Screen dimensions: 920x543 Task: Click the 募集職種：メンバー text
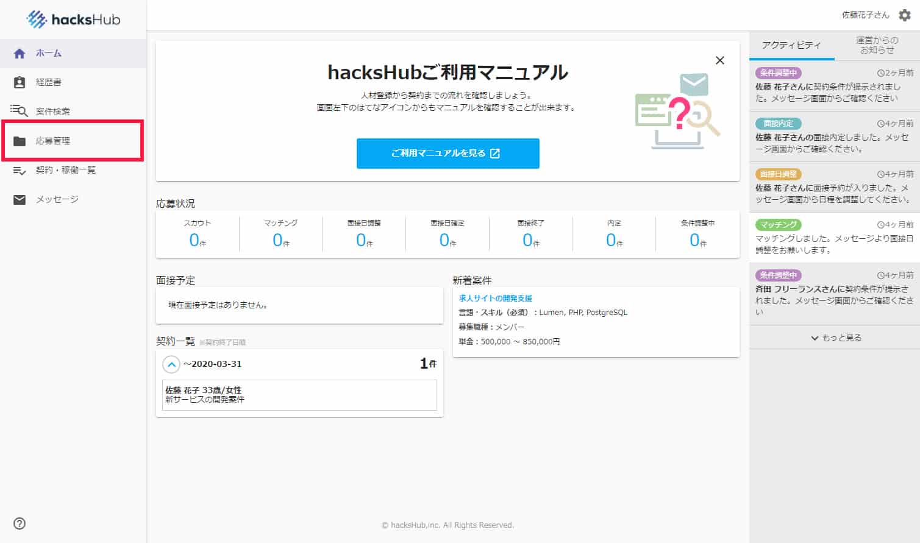[x=491, y=327]
